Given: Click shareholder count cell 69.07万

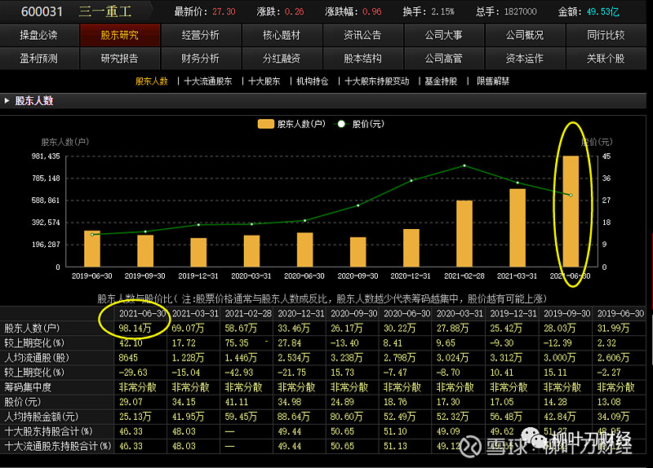Looking at the screenshot, I should 188,329.
